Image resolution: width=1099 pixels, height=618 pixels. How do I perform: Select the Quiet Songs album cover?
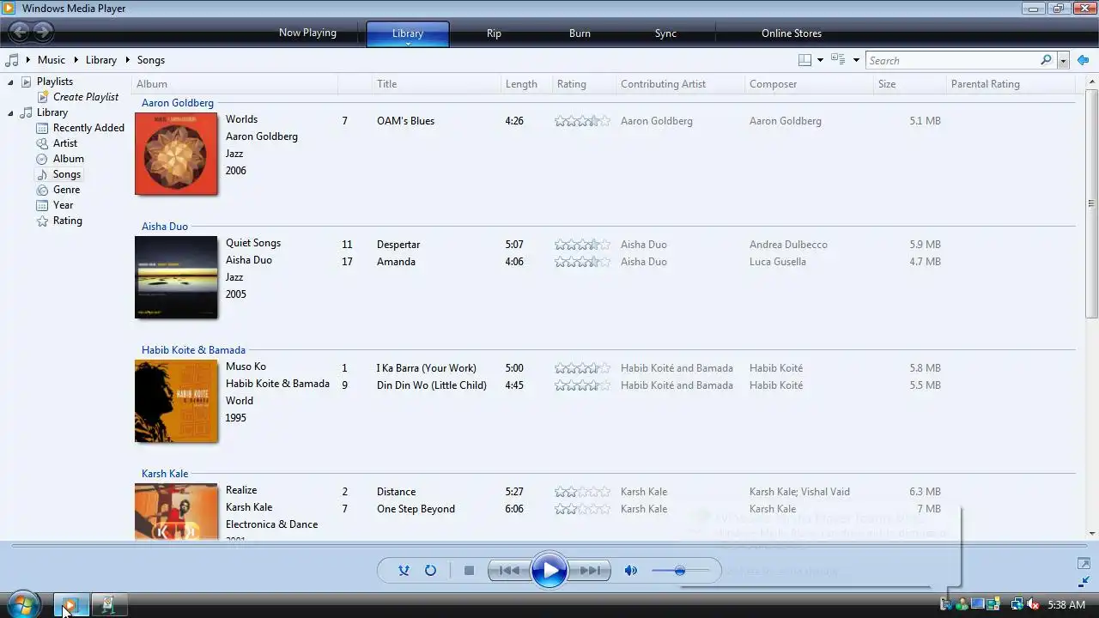coord(176,277)
